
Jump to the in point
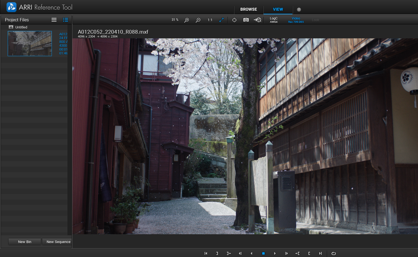[297, 253]
